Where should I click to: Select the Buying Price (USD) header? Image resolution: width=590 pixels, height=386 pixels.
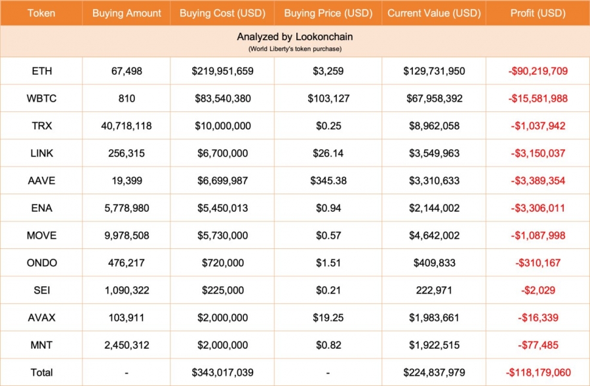click(328, 13)
